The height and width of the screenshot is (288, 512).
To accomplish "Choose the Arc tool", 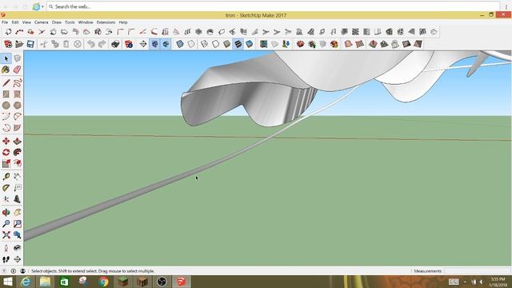I will (6, 117).
